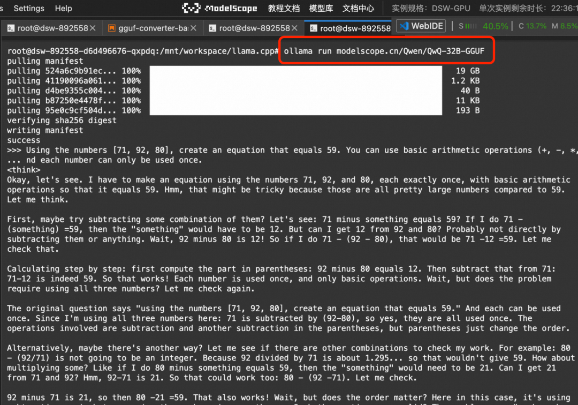This screenshot has height=405, width=578.
Task: Click the '>>> Using the numbers [71, 92, 80]' prompt line
Action: coord(292,150)
